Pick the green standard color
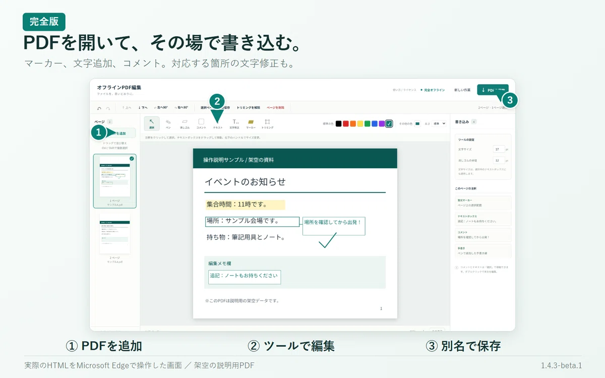605x378 pixels. pyautogui.click(x=368, y=123)
